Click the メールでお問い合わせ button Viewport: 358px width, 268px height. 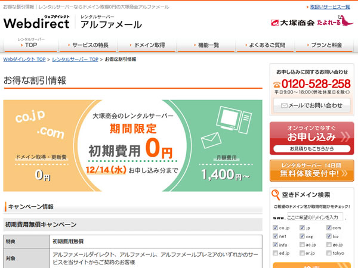(x=312, y=105)
